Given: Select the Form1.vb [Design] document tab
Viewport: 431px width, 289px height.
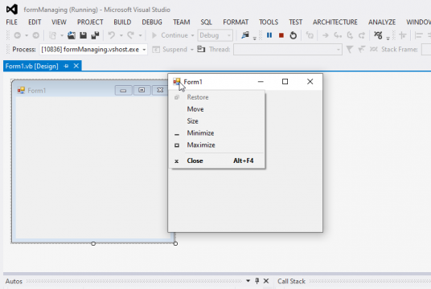Looking at the screenshot, I should point(32,66).
